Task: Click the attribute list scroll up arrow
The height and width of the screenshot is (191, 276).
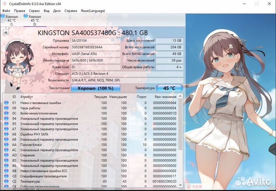Action: [x=180, y=96]
